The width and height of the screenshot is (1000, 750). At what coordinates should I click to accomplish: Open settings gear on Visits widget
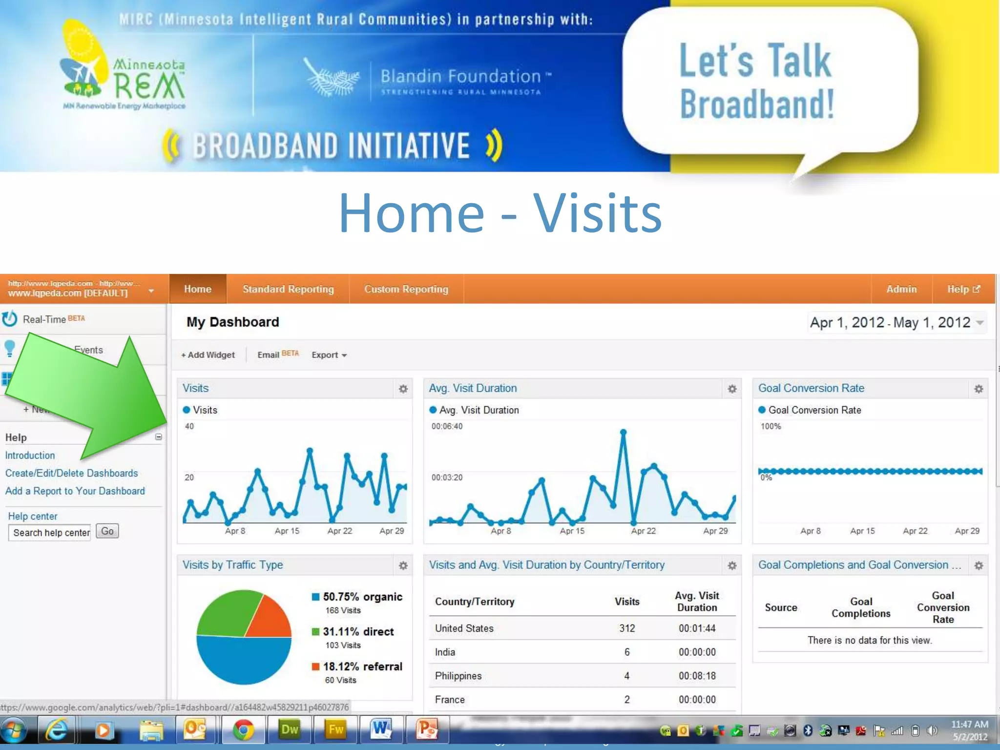[x=403, y=389]
